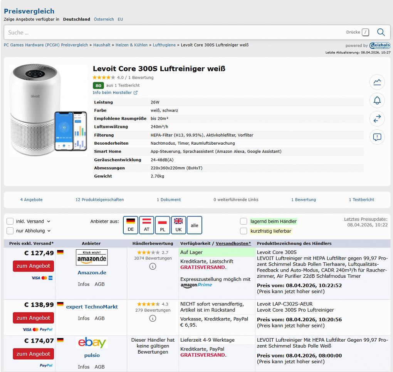Click the slash keyboard shortcut hint icon
The height and width of the screenshot is (372, 393).
[x=365, y=32]
